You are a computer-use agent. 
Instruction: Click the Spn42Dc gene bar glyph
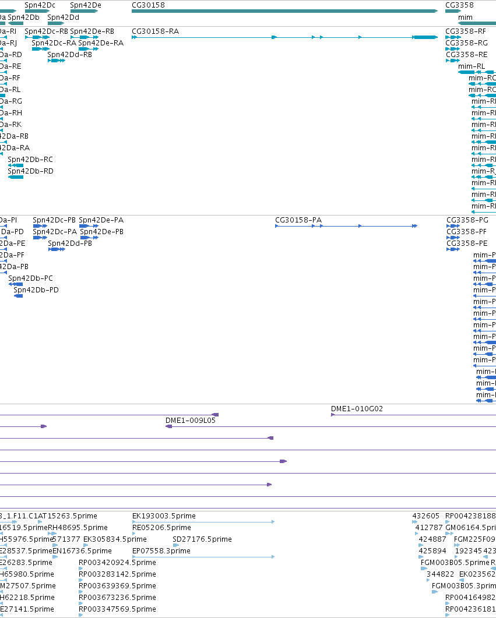37,11
